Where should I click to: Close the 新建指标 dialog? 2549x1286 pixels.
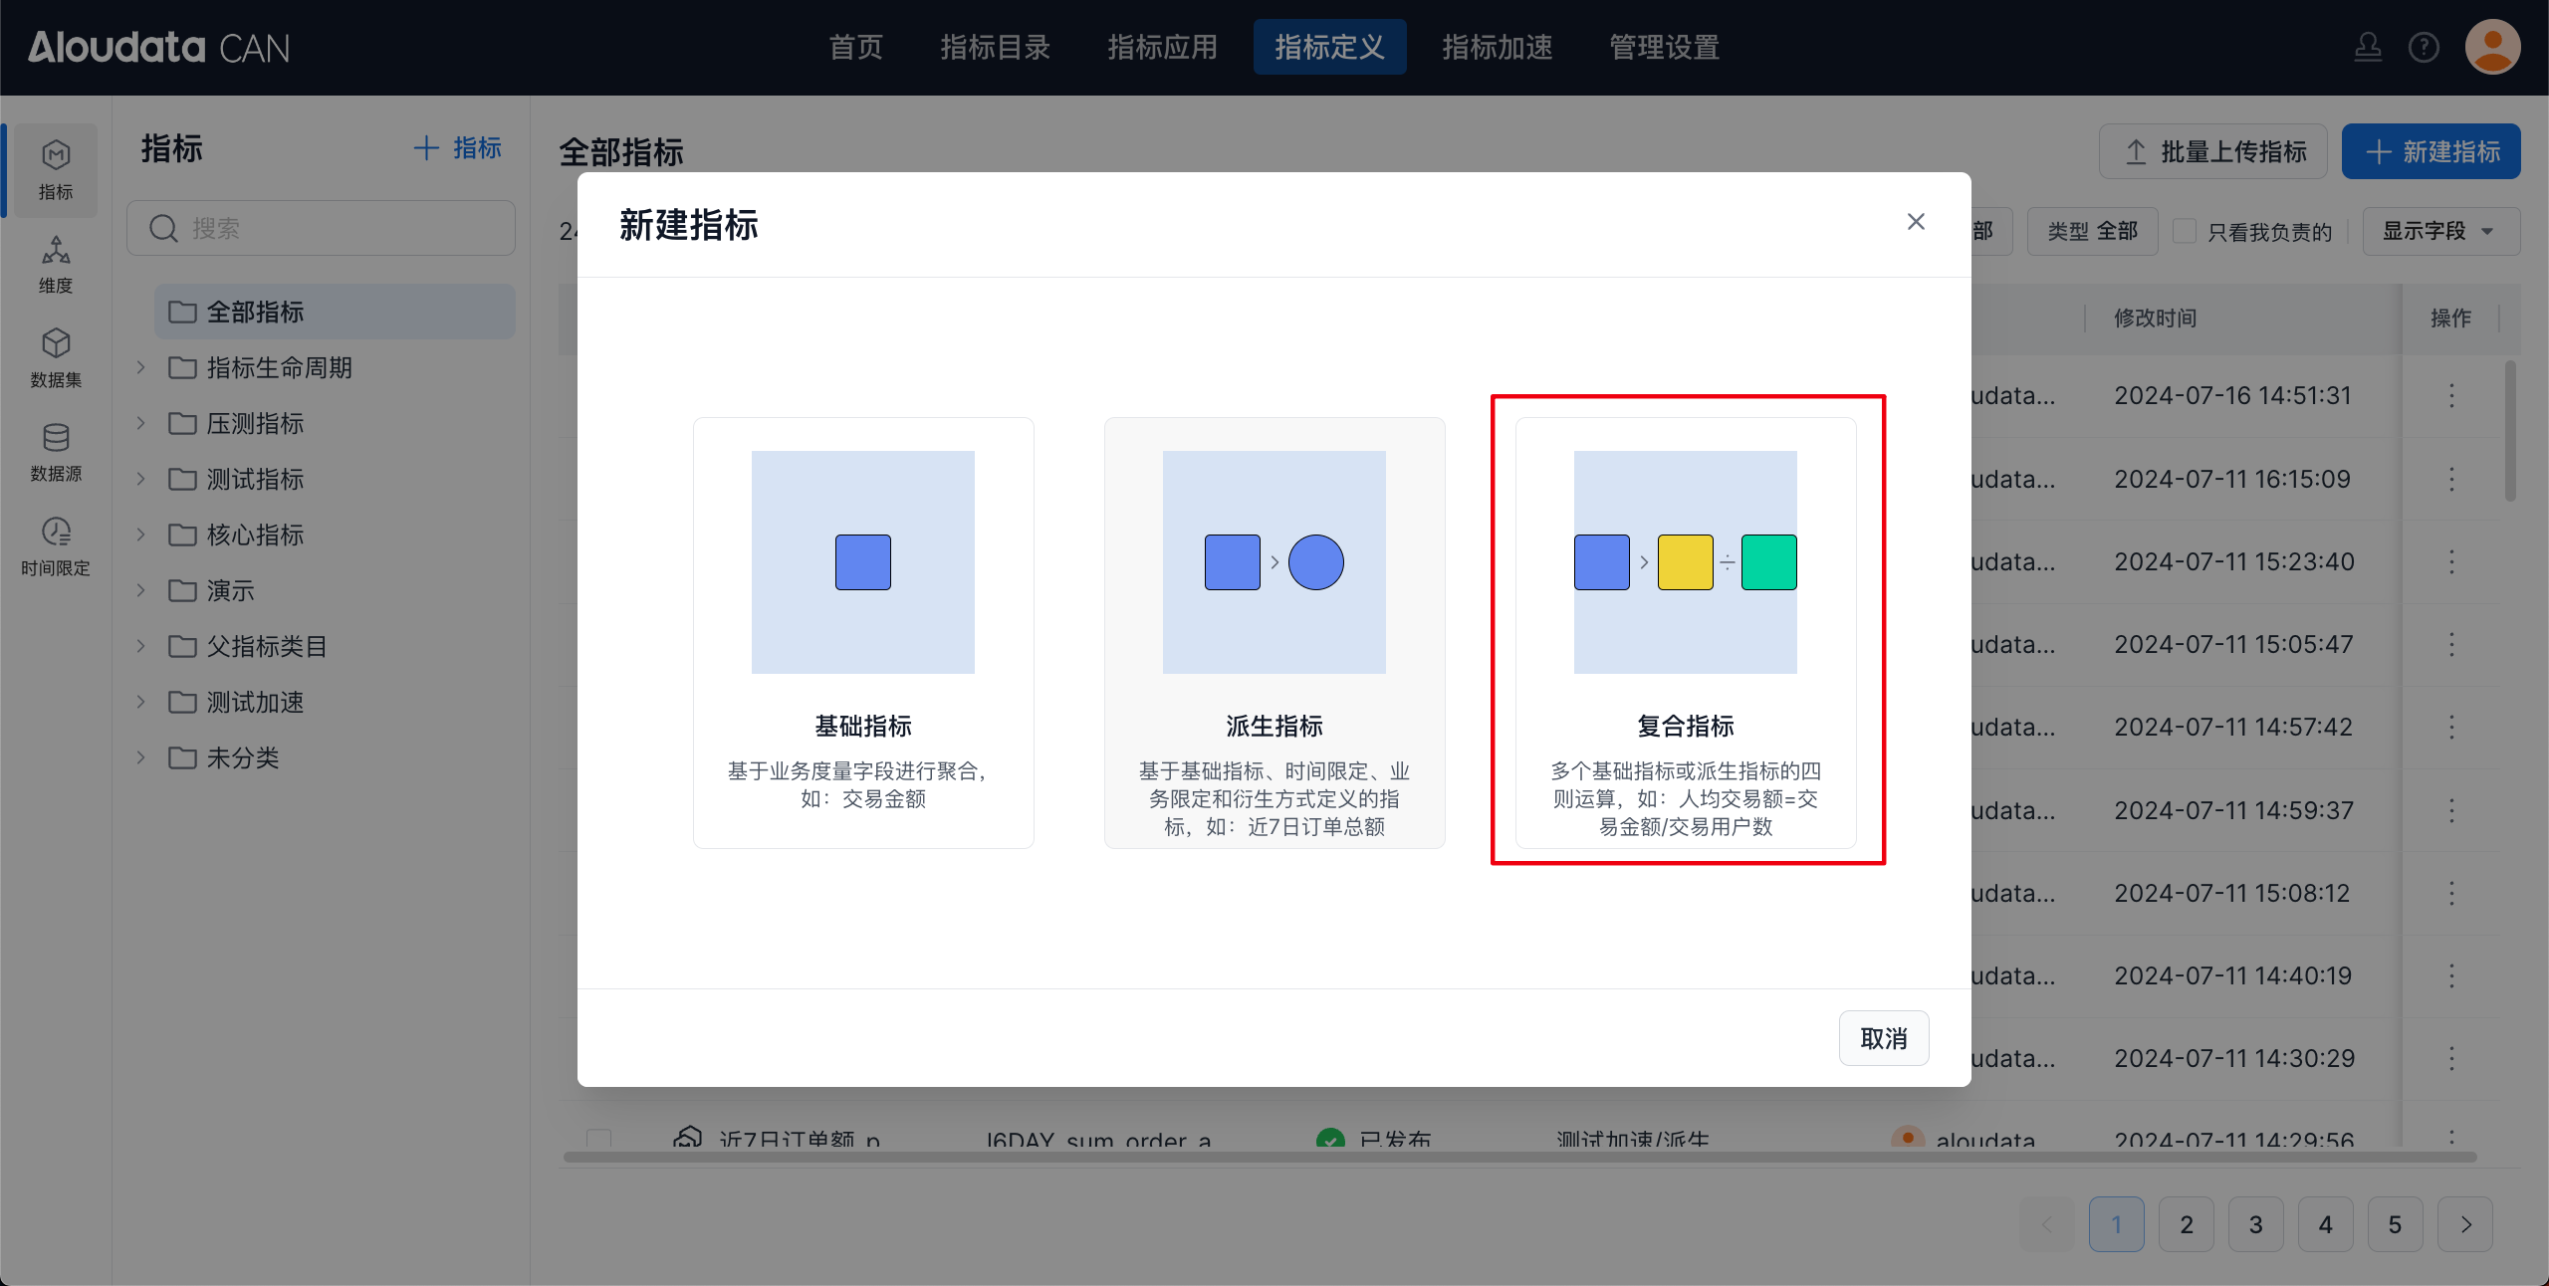click(x=1916, y=222)
